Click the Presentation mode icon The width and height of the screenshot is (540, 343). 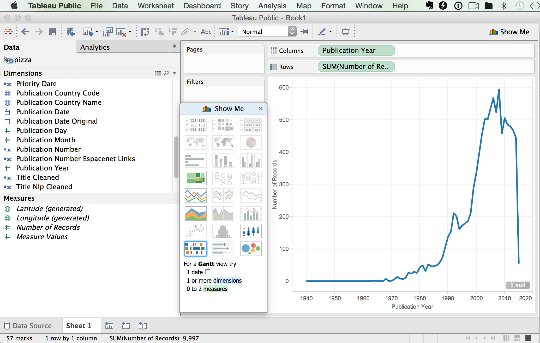(346, 32)
